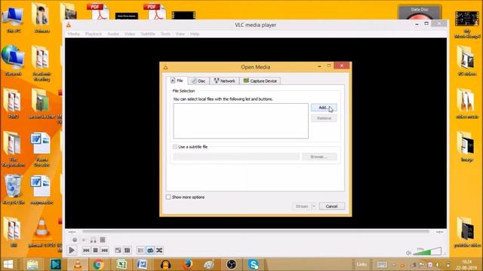Open Word from the taskbar

pyautogui.click(x=142, y=264)
